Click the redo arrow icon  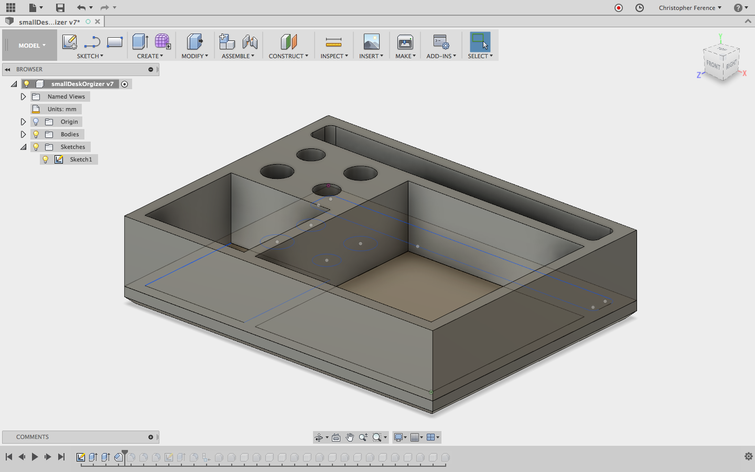(104, 7)
